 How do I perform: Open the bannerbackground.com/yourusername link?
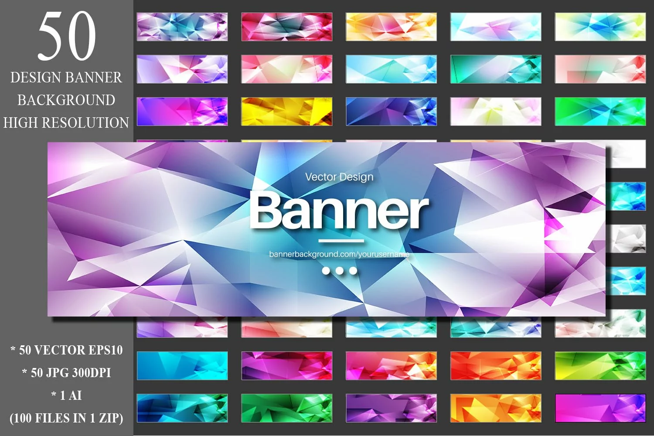pyautogui.click(x=339, y=254)
